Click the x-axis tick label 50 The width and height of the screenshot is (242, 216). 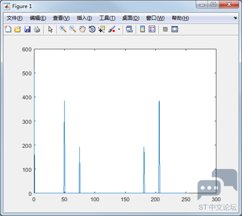64,200
